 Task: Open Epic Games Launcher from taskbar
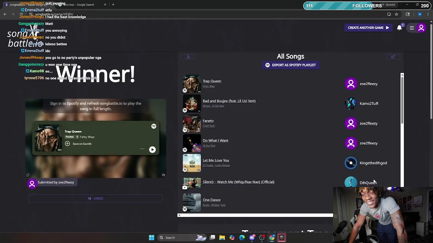tap(281, 238)
